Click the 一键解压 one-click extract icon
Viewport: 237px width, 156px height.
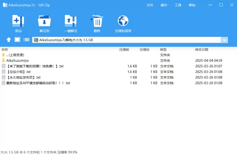[x=71, y=21]
